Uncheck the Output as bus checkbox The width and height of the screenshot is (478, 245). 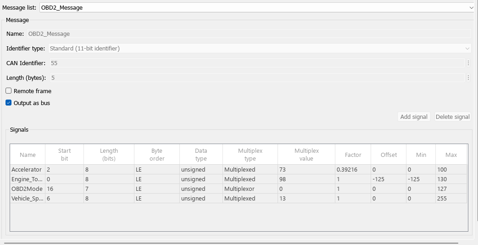[9, 103]
